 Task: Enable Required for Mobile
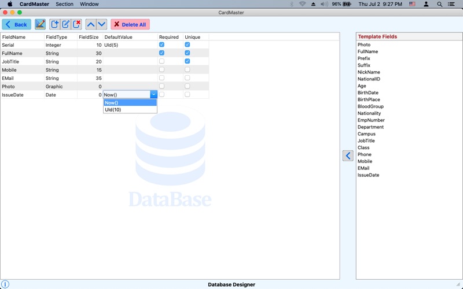[x=161, y=69]
